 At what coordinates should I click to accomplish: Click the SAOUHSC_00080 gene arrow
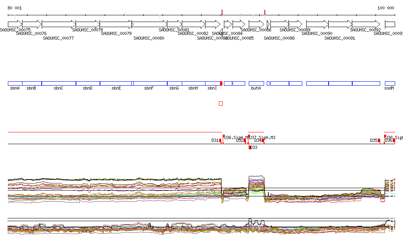pyautogui.click(x=149, y=25)
